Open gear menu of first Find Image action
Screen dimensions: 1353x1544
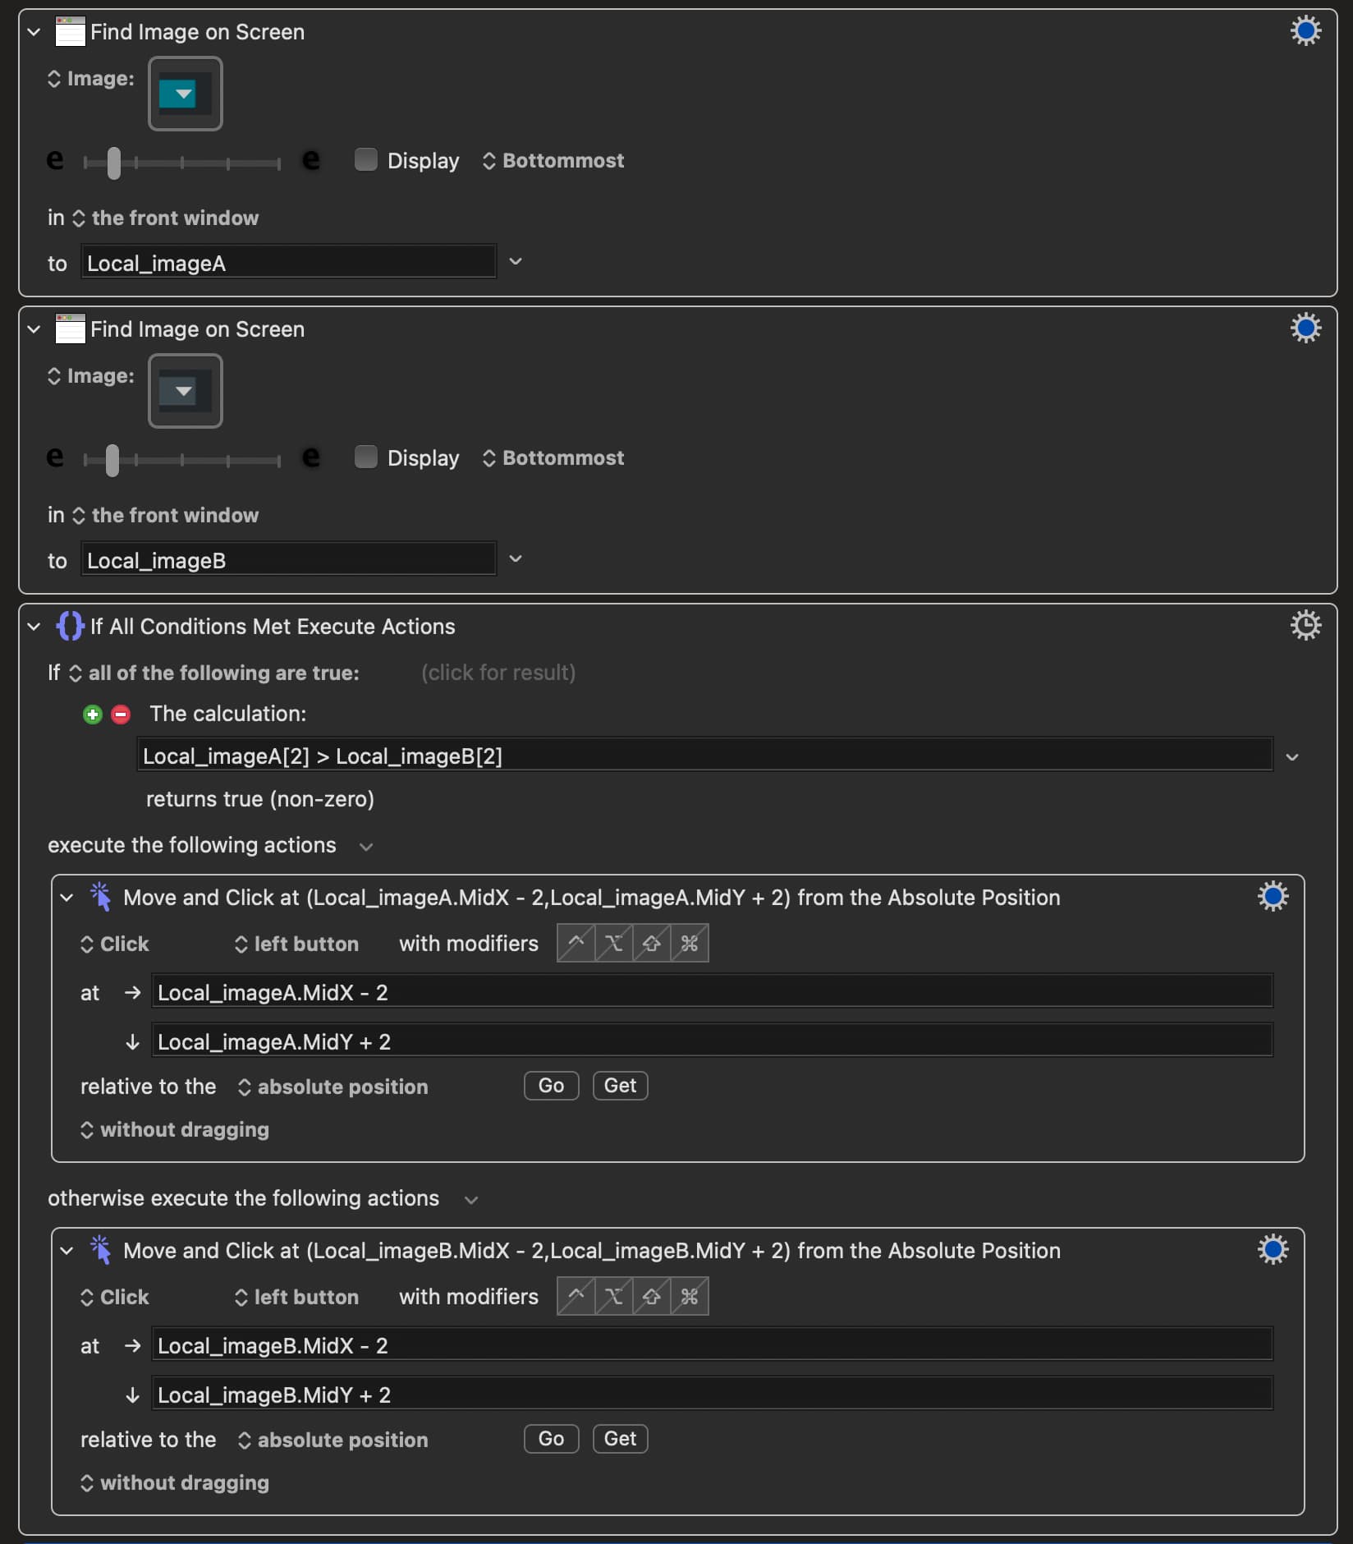click(x=1305, y=31)
